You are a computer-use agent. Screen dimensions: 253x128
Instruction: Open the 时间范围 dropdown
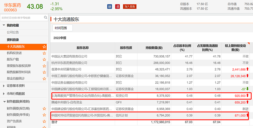(63, 28)
